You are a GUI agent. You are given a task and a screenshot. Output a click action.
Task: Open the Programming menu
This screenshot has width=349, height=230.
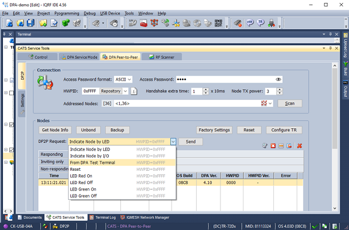tap(67, 13)
